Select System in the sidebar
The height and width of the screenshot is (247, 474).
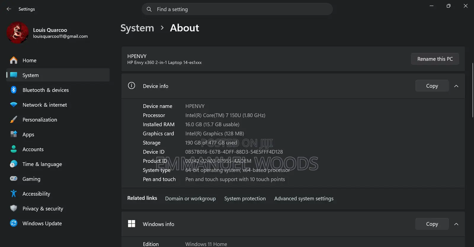(58, 75)
